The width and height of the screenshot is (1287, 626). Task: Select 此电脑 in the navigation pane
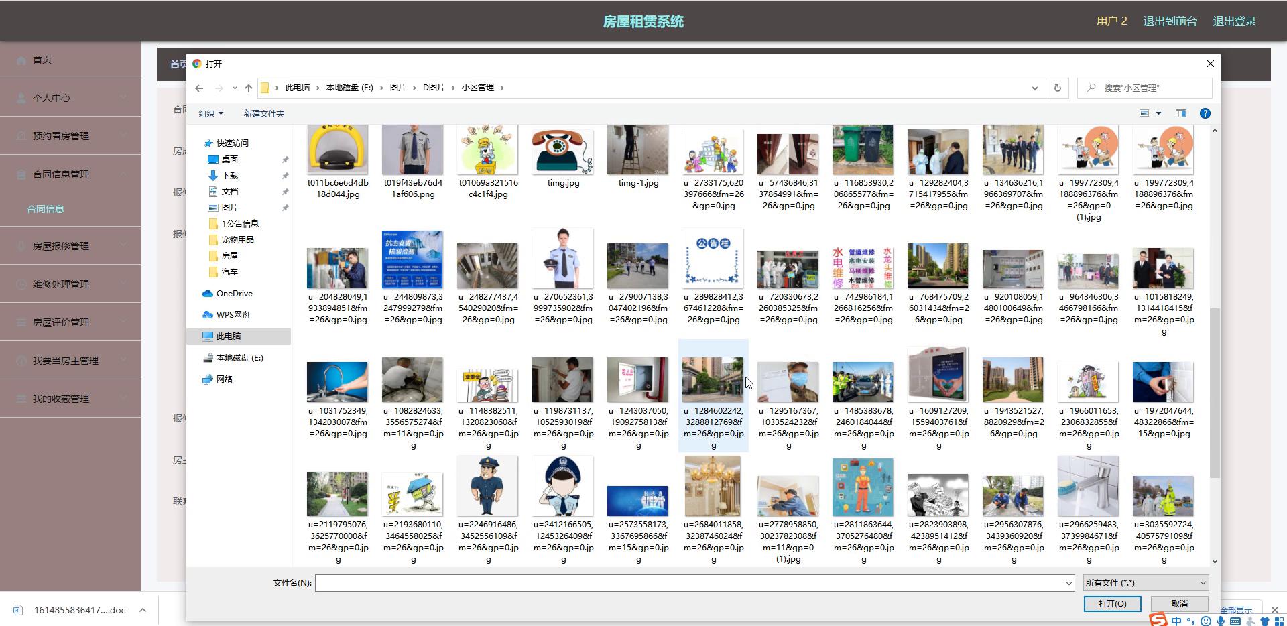click(x=228, y=336)
